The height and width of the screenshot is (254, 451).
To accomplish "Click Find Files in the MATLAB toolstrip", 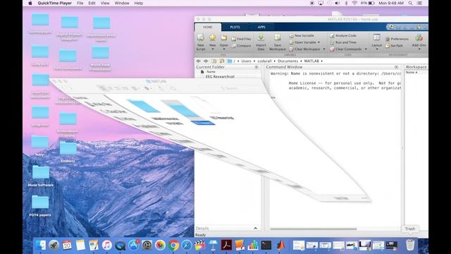I will [x=241, y=39].
